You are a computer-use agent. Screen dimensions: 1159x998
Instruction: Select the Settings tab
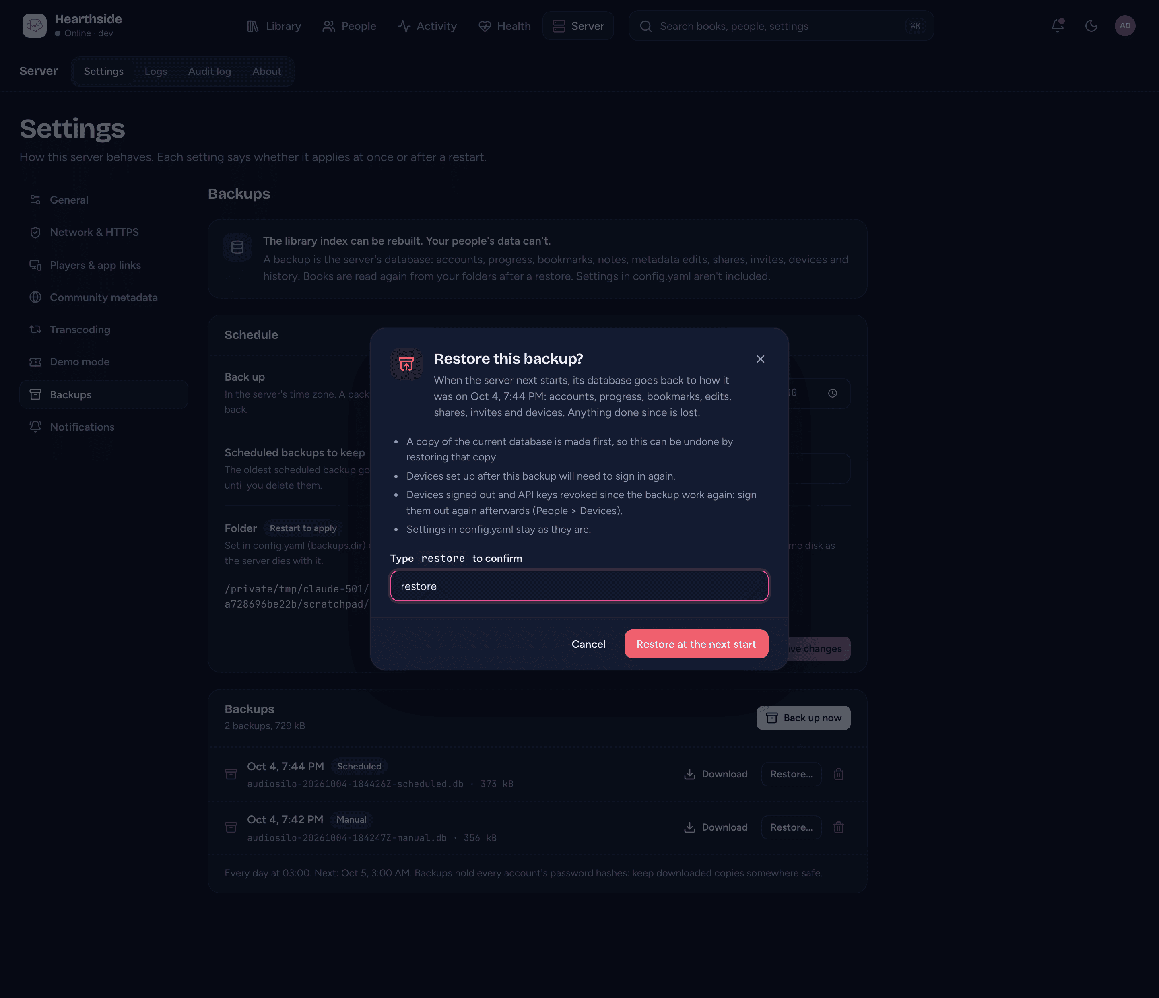[x=103, y=72]
